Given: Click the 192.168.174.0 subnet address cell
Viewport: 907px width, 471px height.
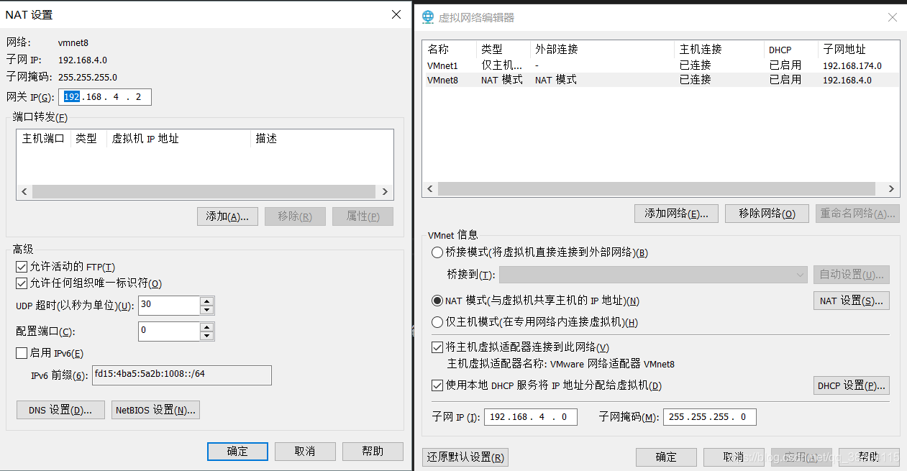Looking at the screenshot, I should tap(852, 65).
